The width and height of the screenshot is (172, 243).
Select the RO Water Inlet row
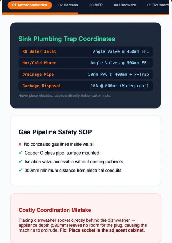86,51
